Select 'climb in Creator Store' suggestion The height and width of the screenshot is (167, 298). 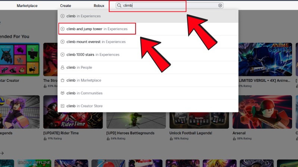click(x=148, y=106)
